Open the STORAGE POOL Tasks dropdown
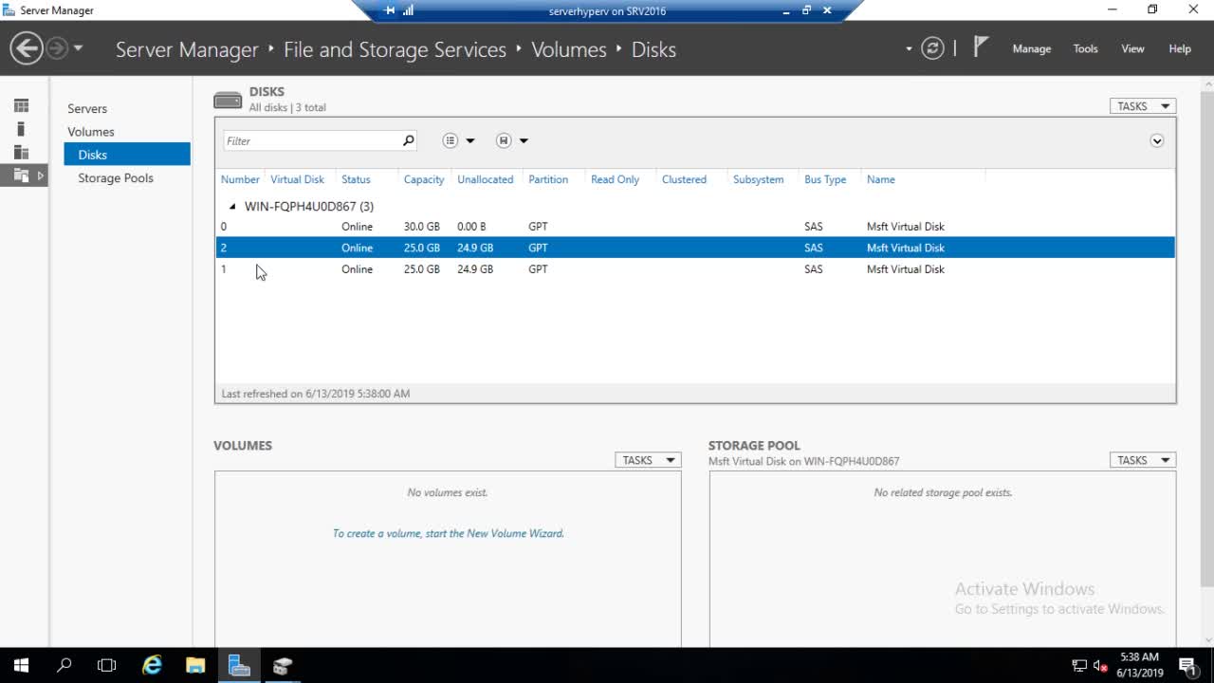 pyautogui.click(x=1143, y=460)
